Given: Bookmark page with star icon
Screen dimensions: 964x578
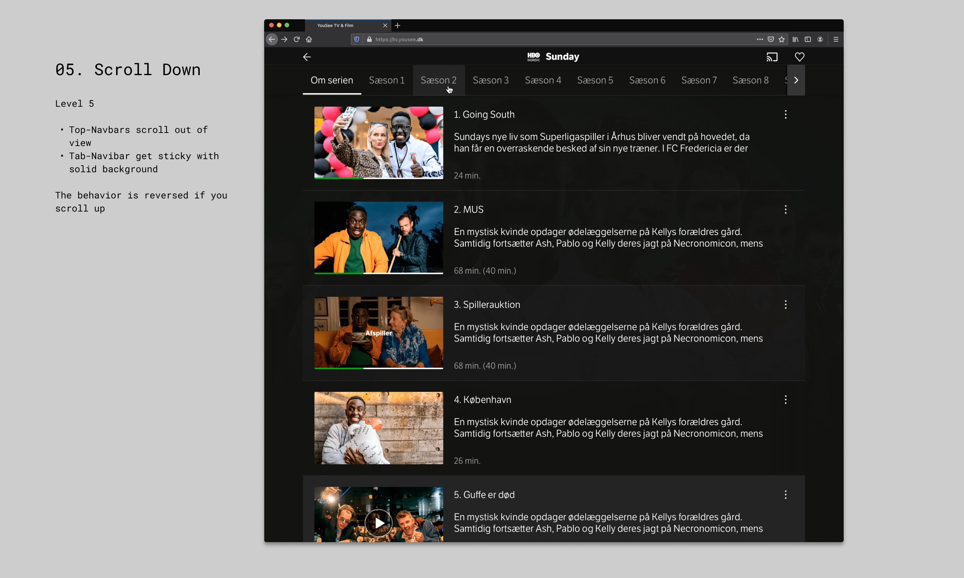Looking at the screenshot, I should tap(782, 39).
